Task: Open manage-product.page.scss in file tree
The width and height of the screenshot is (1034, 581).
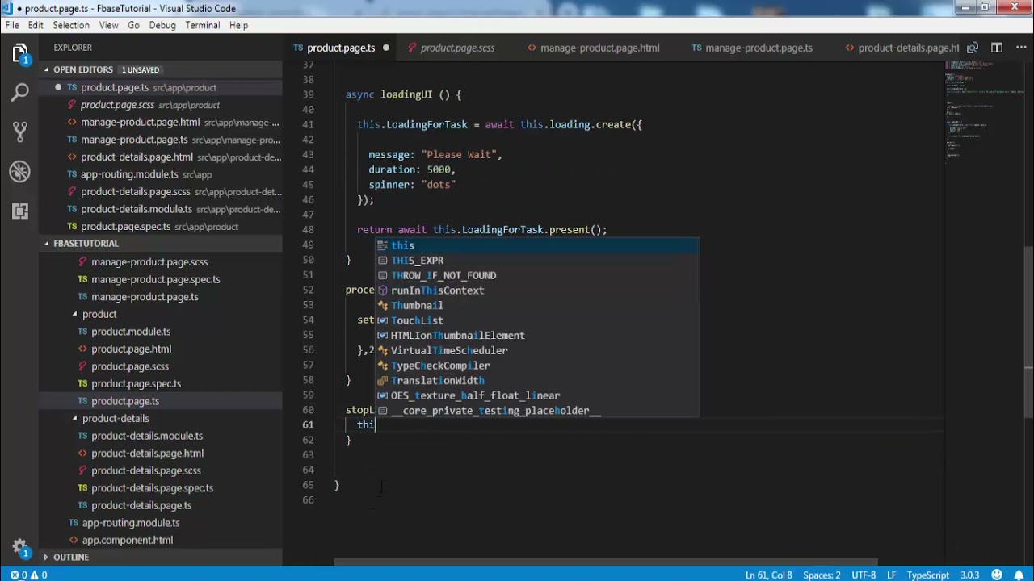Action: tap(161, 261)
